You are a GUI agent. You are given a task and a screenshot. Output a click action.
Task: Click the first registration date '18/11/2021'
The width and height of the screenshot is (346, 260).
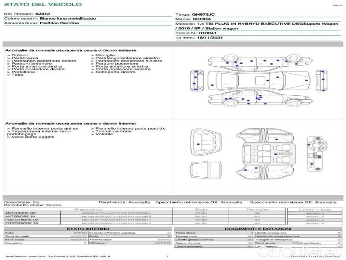point(210,38)
